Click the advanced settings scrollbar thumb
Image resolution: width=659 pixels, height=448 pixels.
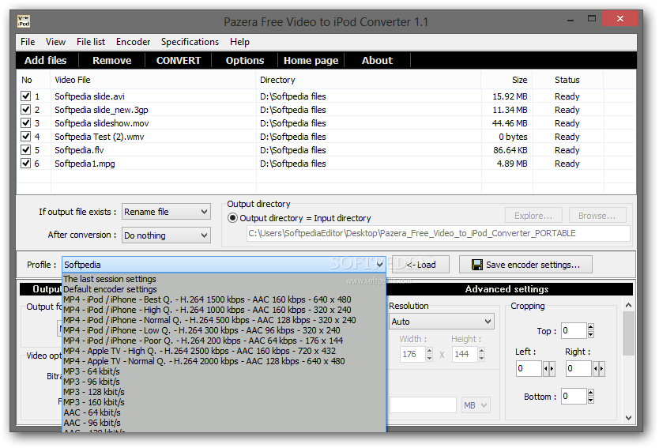tap(628, 333)
